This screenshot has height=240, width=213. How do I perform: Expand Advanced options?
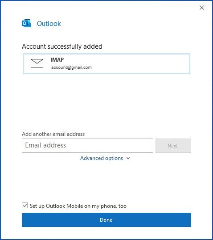coord(105,158)
